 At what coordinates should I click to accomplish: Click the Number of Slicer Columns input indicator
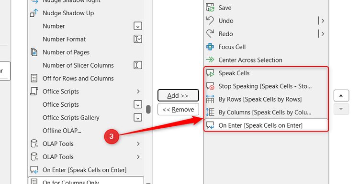pyautogui.click(x=137, y=65)
